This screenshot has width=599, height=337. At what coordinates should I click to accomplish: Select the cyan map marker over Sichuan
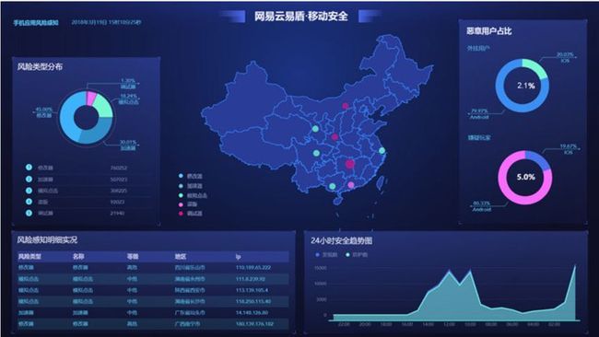[316, 153]
